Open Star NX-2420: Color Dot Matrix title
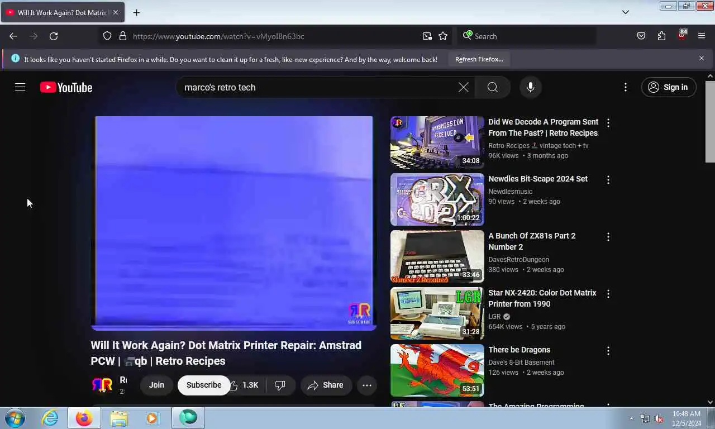The width and height of the screenshot is (715, 429). pyautogui.click(x=542, y=298)
